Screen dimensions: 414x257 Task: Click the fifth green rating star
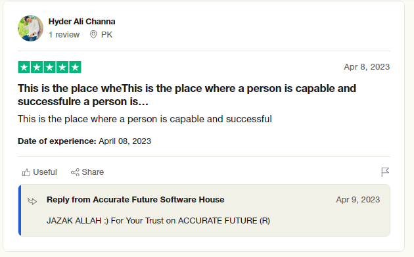pos(75,67)
